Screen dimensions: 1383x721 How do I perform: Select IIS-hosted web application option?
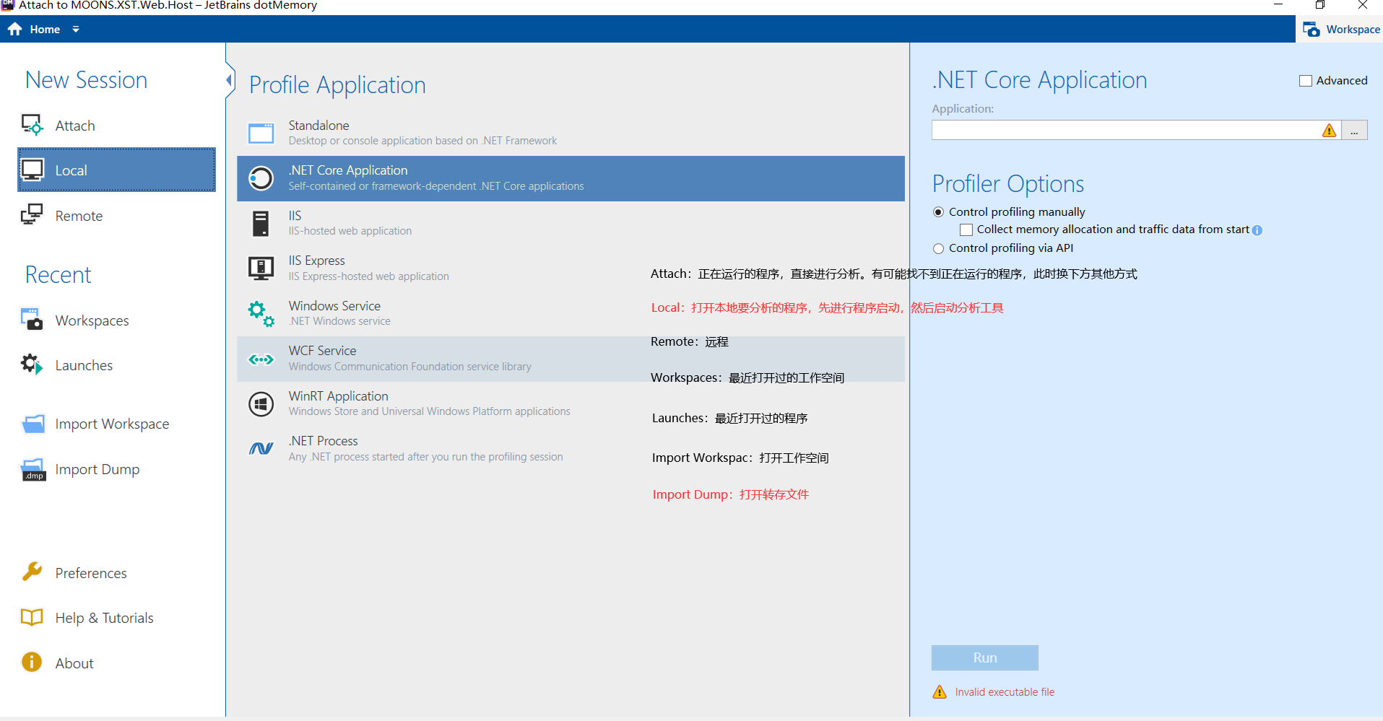click(x=571, y=223)
